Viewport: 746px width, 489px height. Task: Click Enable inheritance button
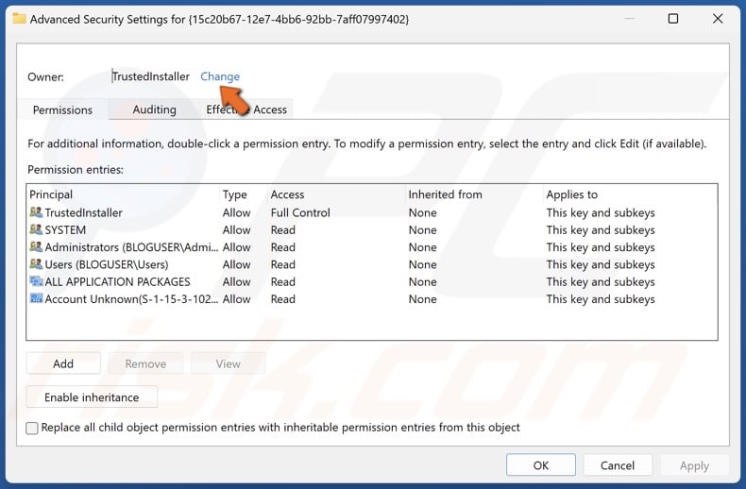coord(92,397)
